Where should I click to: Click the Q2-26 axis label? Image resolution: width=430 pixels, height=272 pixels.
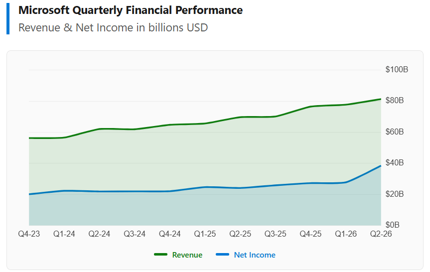tap(381, 234)
